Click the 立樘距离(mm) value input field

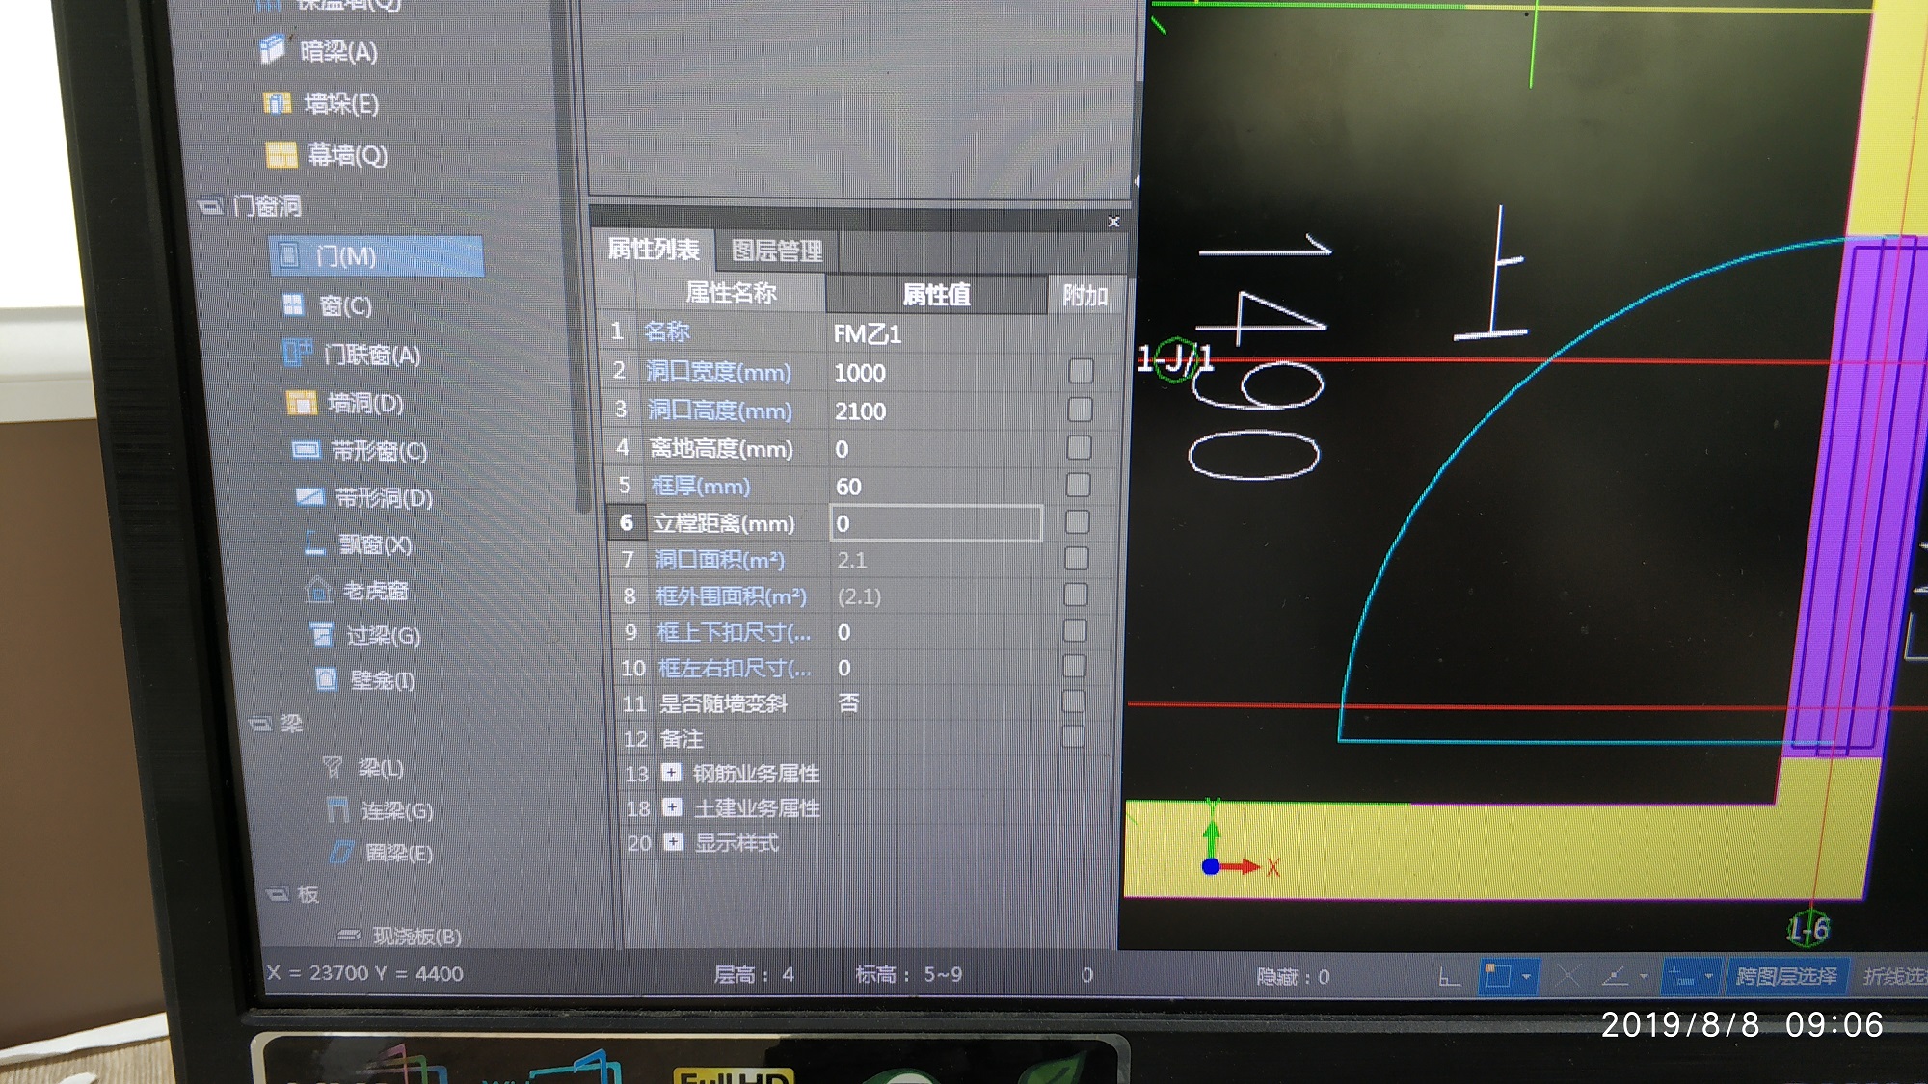(x=935, y=523)
